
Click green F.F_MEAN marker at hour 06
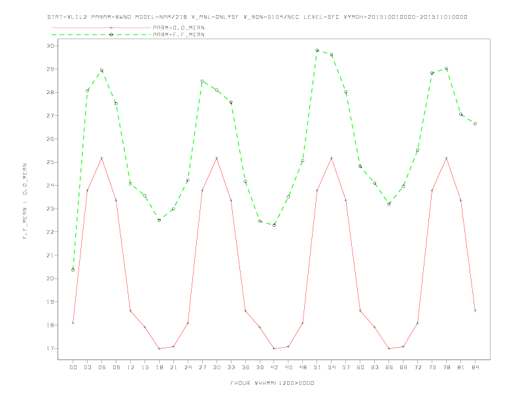point(102,71)
